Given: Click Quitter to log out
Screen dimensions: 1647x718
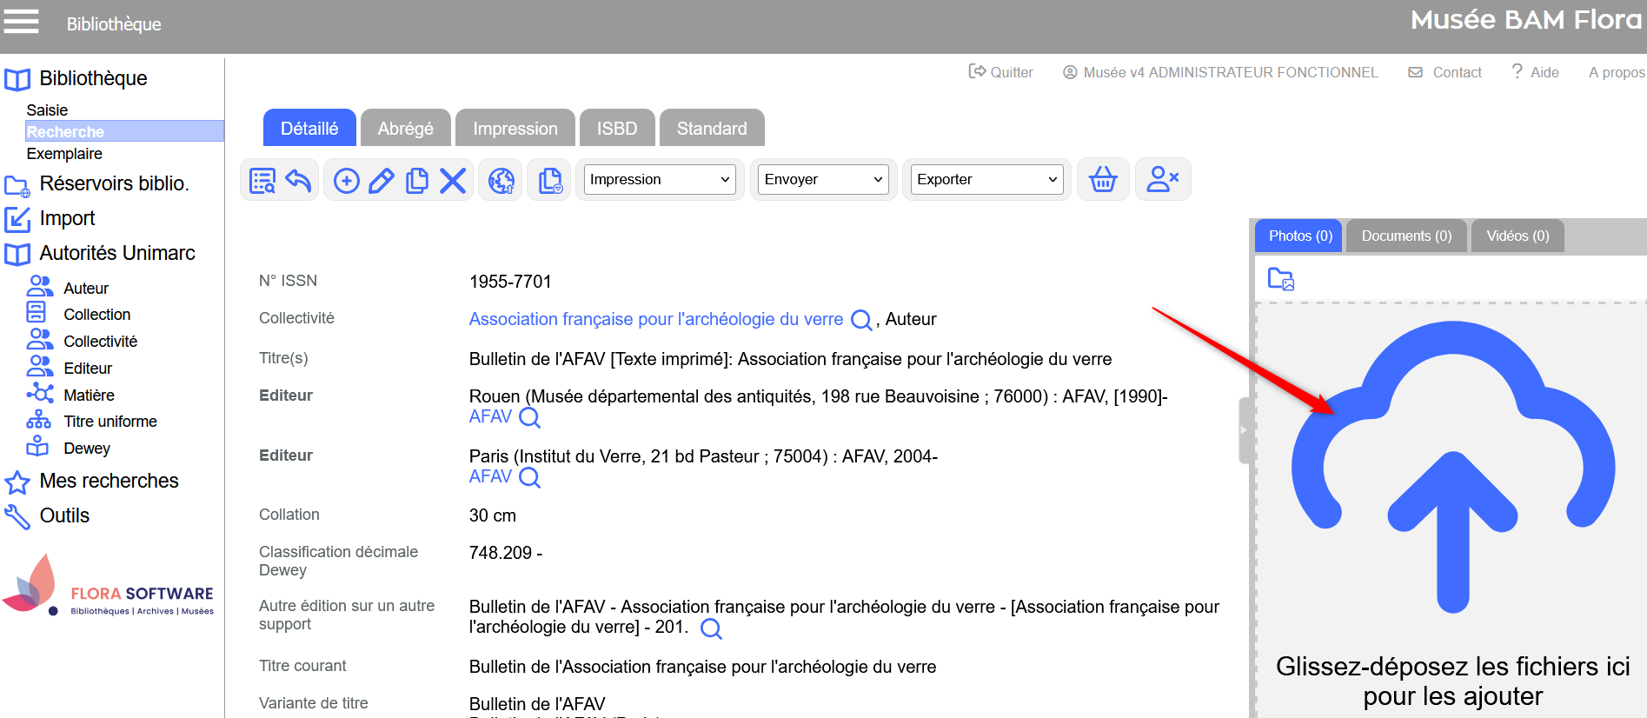Looking at the screenshot, I should 1001,72.
